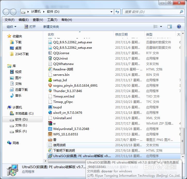Sort by the 修改日期 column header
This screenshot has height=179, width=187.
coord(121,35)
